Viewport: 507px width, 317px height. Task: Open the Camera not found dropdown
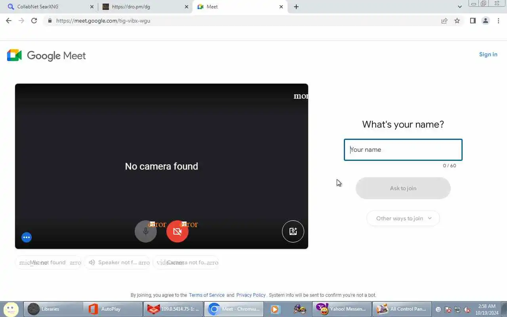click(186, 262)
